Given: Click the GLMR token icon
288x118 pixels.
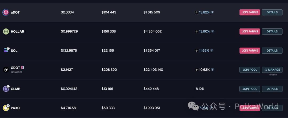Looking at the screenshot, I should coord(6,89).
